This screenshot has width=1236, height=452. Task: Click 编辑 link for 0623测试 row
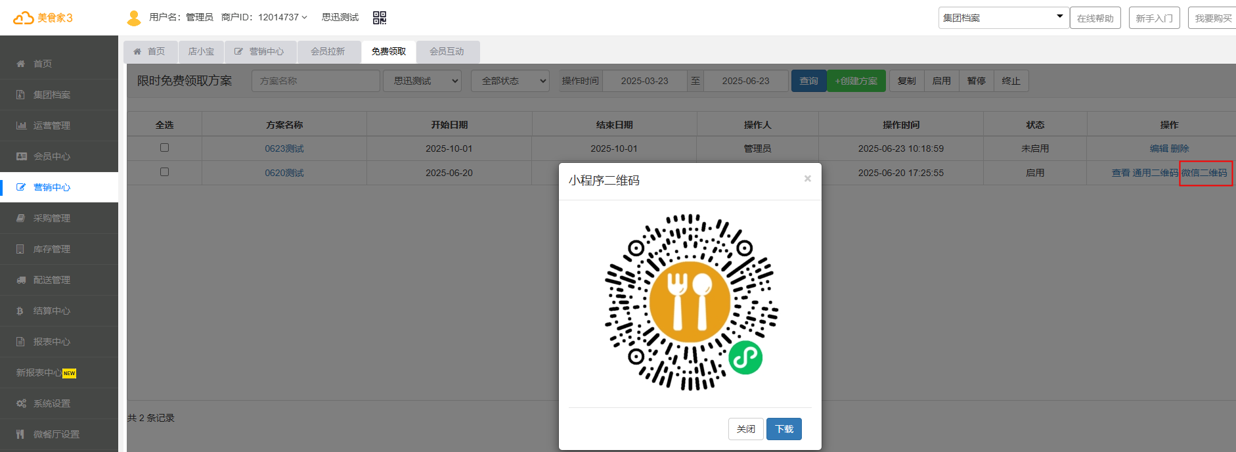coord(1159,148)
